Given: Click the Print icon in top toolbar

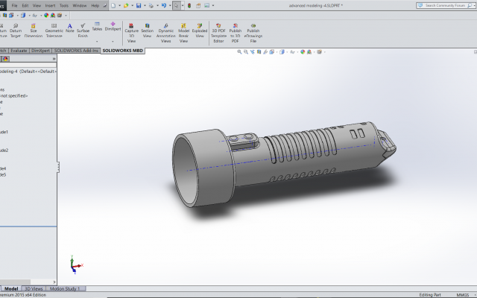Looking at the screenshot, I should pyautogui.click(x=151, y=5).
